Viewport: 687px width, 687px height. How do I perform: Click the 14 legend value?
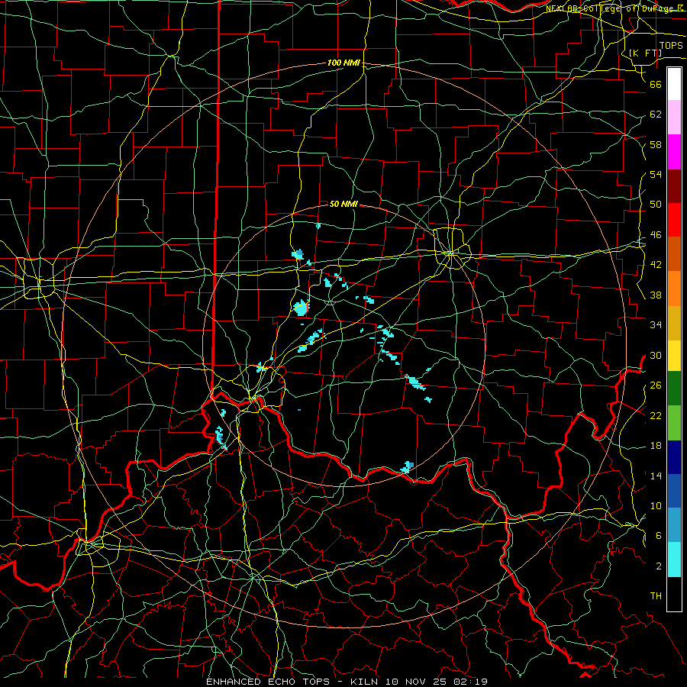[656, 476]
